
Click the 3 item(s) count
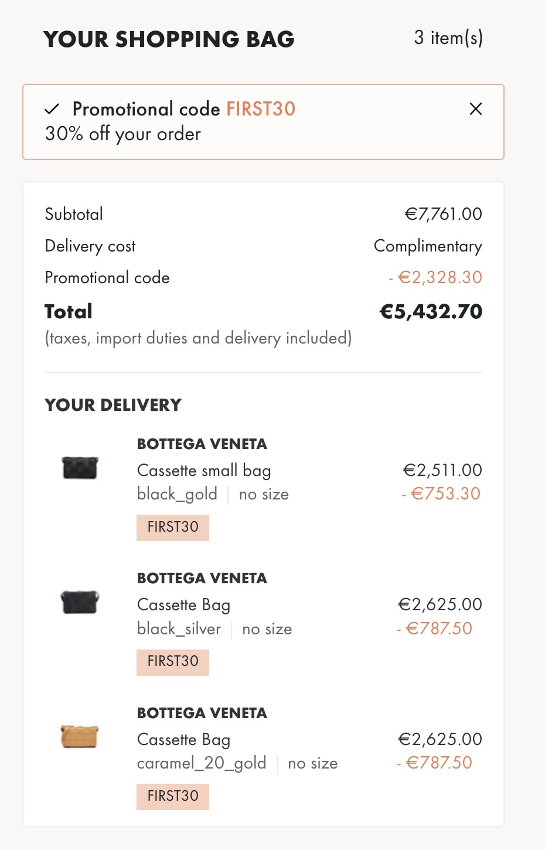(x=448, y=38)
